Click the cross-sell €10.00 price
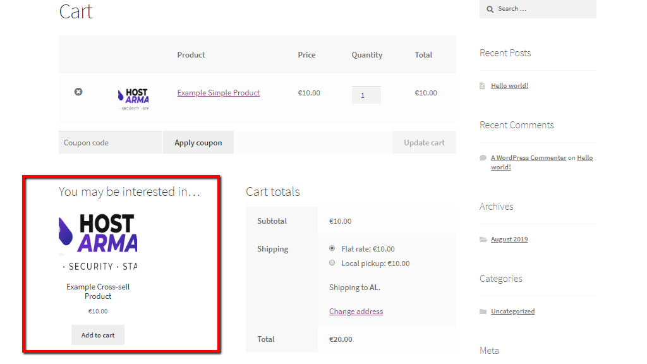This screenshot has height=364, width=647. pos(98,311)
